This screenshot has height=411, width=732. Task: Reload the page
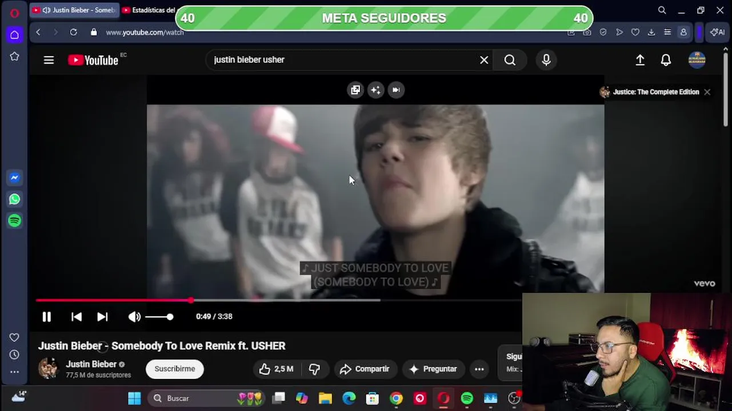tap(74, 33)
